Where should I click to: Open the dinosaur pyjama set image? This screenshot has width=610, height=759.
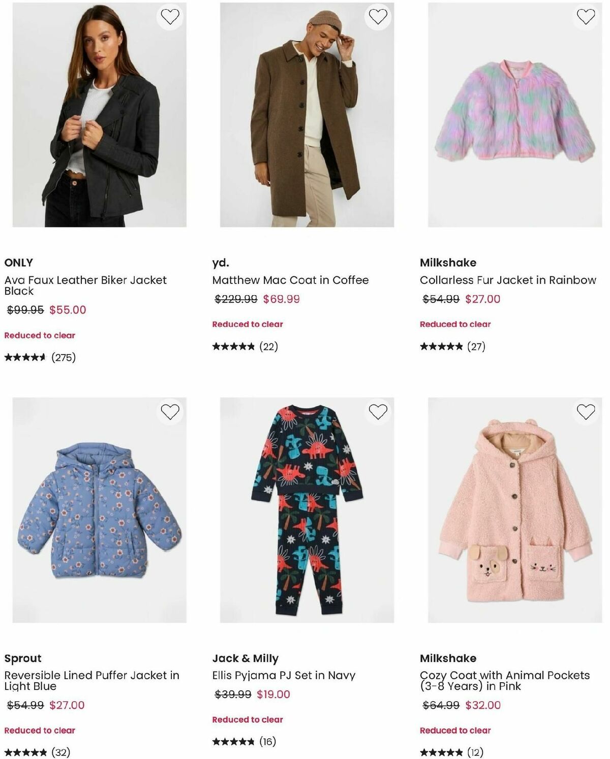point(307,510)
